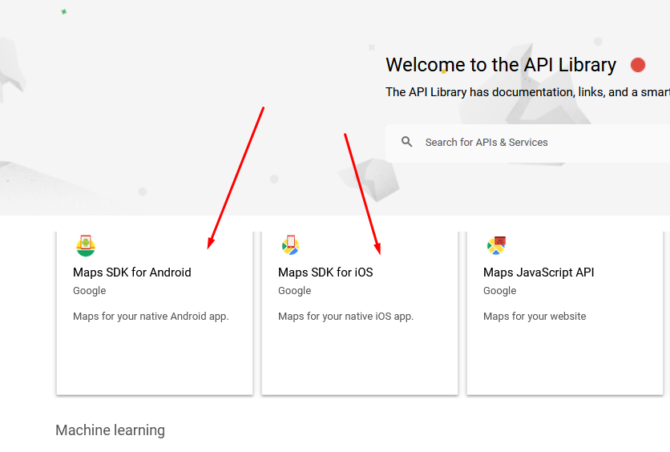Click the red dot beside the title
Screen dimensions: 670x452
[637, 65]
